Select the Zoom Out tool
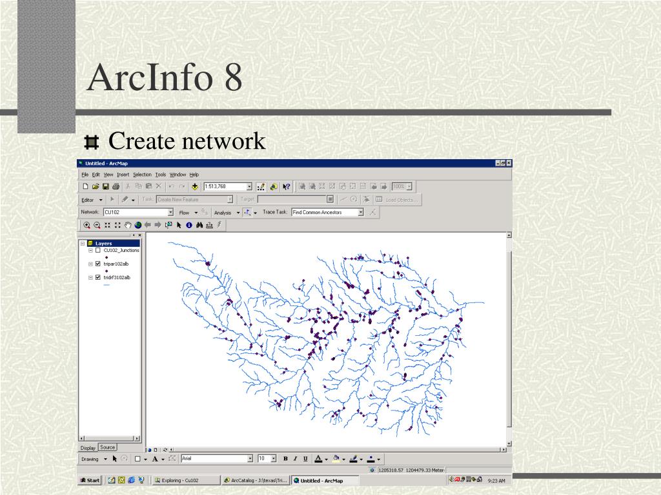661x495 pixels. tap(97, 225)
